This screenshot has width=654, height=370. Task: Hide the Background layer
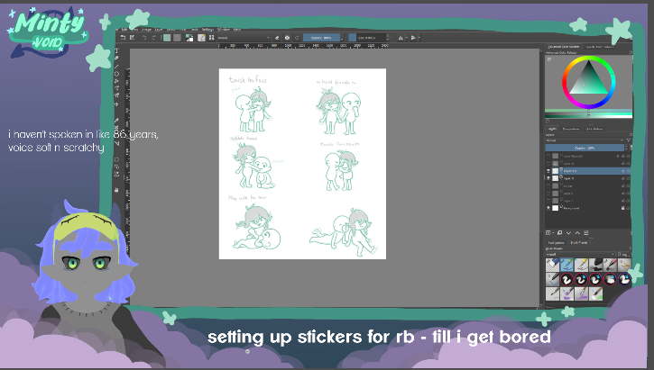pos(548,208)
